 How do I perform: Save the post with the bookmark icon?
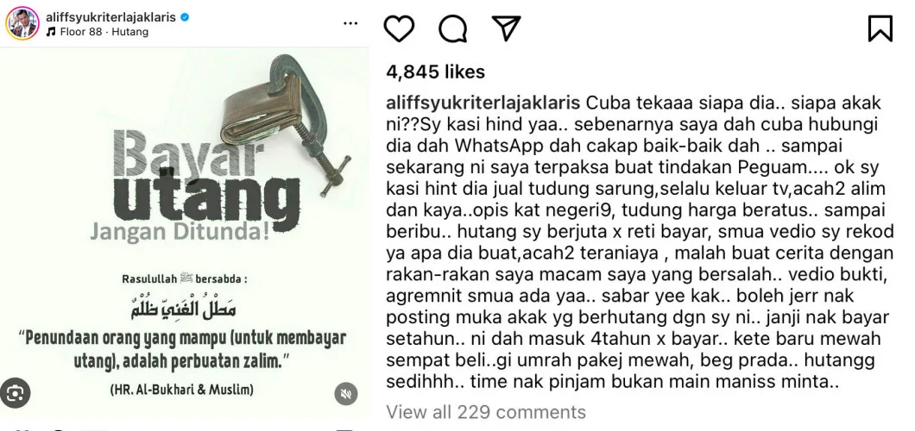[x=880, y=28]
